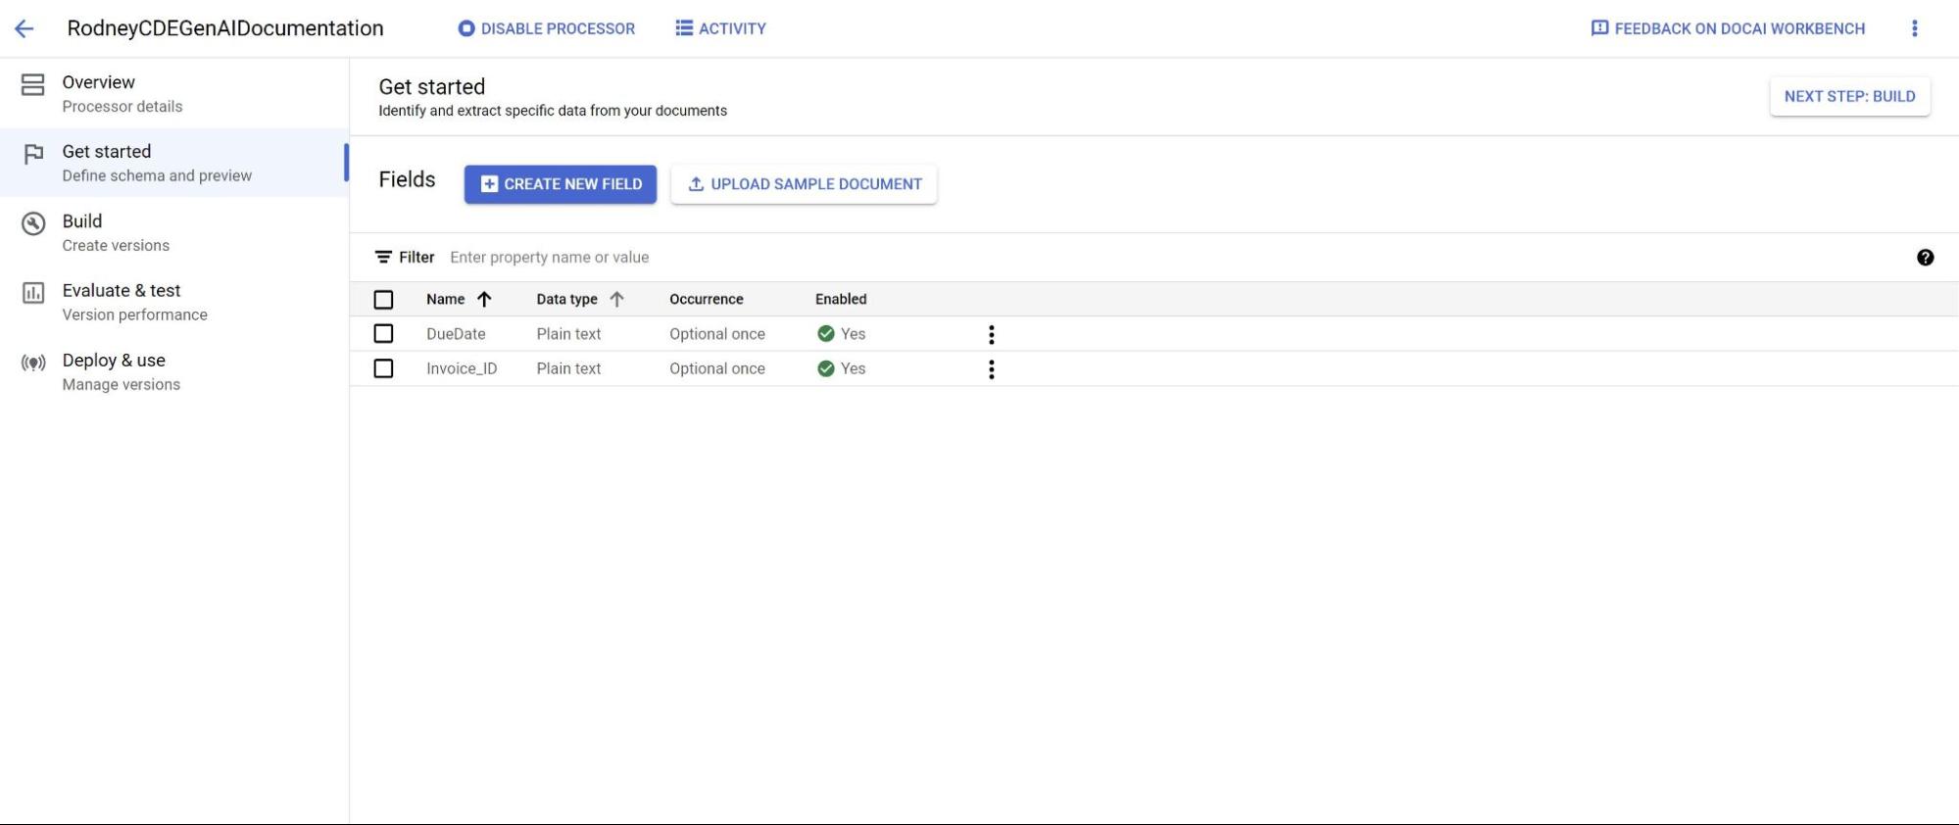Viewport: 1959px width, 825px height.
Task: Click the Overview sidebar icon
Action: click(x=33, y=85)
